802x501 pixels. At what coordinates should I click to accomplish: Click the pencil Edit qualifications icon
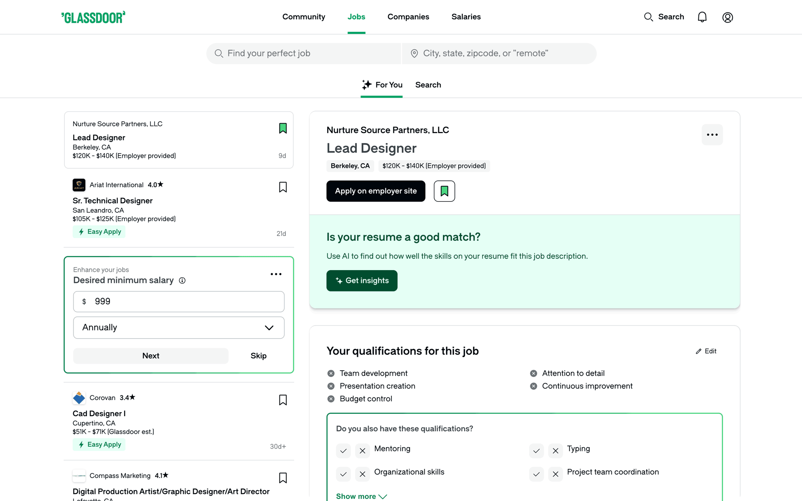(x=698, y=352)
